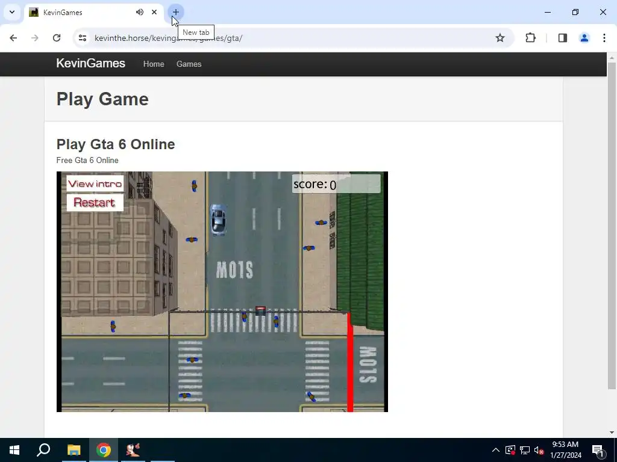This screenshot has width=617, height=462.
Task: Click the page vertical scrollbar thumb
Action: tap(612, 226)
